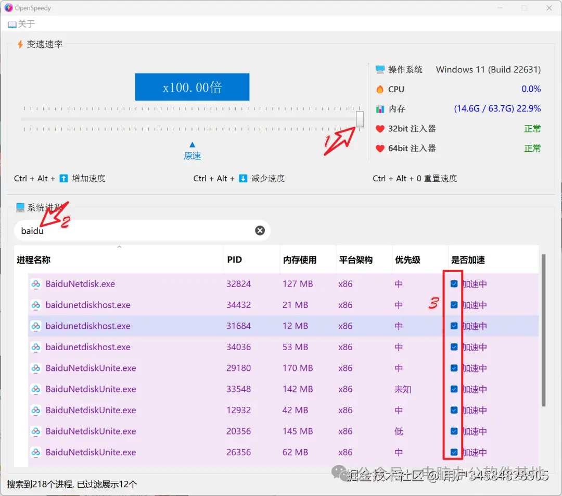Uncheck acceleration for PID 12932
Viewport: 562px width, 496px height.
coord(454,410)
